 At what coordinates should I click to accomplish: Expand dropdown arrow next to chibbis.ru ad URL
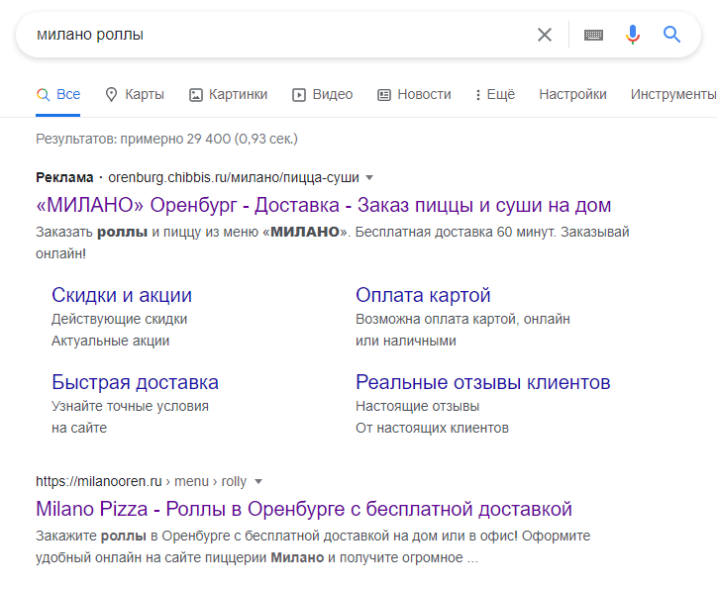(369, 178)
